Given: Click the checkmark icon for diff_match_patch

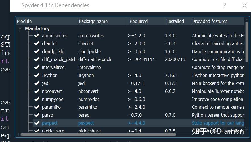Looking at the screenshot, I should 37,59.
